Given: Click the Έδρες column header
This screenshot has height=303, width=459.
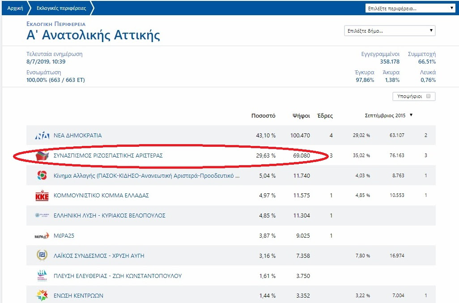Looking at the screenshot, I should point(325,116).
